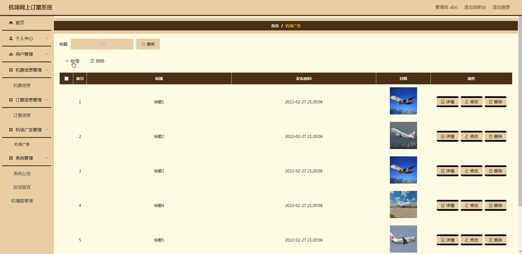
Task: Click the magnifier icon inside the 标题 search field
Action: point(76,44)
